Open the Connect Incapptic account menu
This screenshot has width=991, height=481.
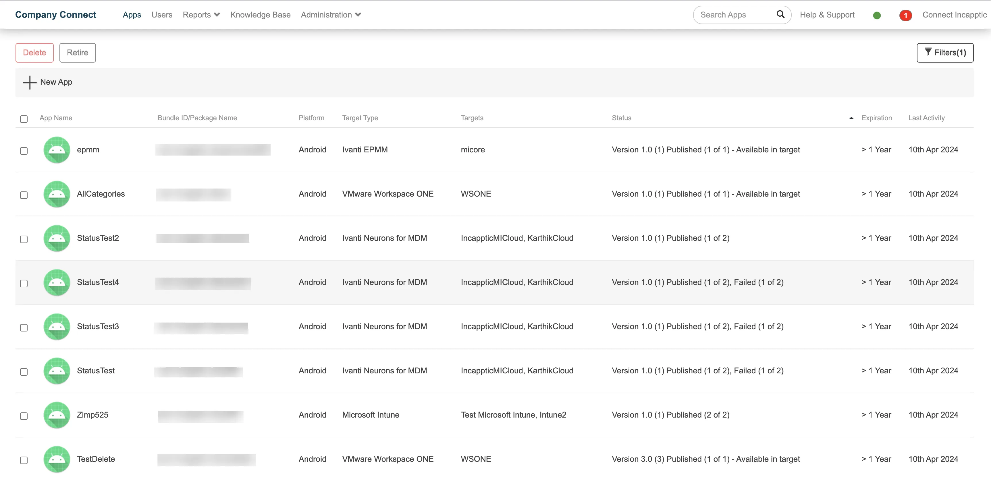click(x=955, y=15)
